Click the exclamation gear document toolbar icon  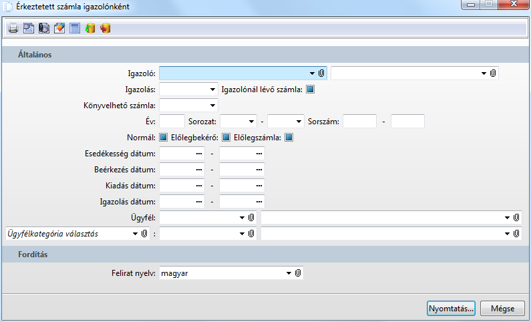[x=44, y=28]
